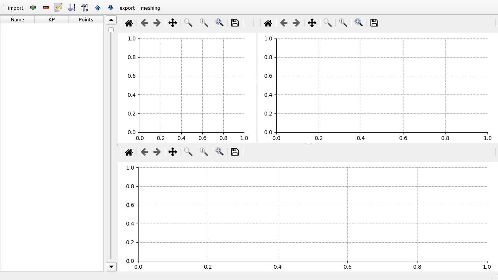Viewport: 498px width, 280px height.
Task: Click the red minus remove icon
Action: coord(46,8)
